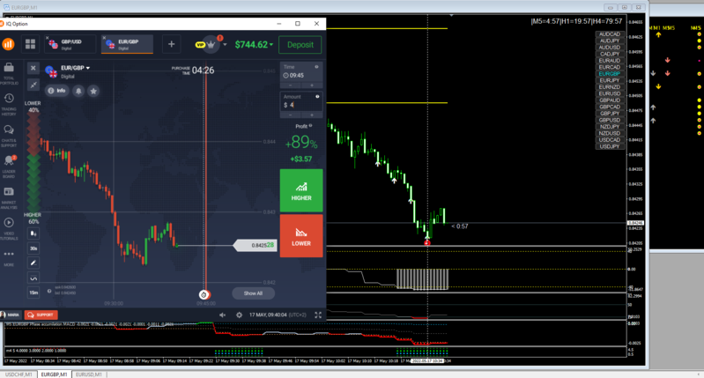Open the chart type candles icon
Screen dimensions: 704x378
point(33,233)
